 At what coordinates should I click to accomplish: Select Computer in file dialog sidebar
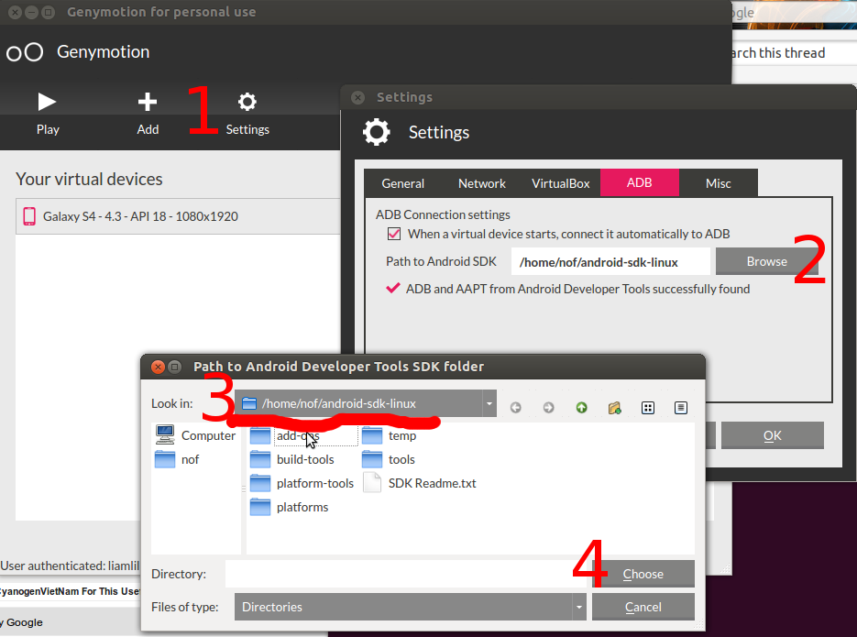(195, 435)
